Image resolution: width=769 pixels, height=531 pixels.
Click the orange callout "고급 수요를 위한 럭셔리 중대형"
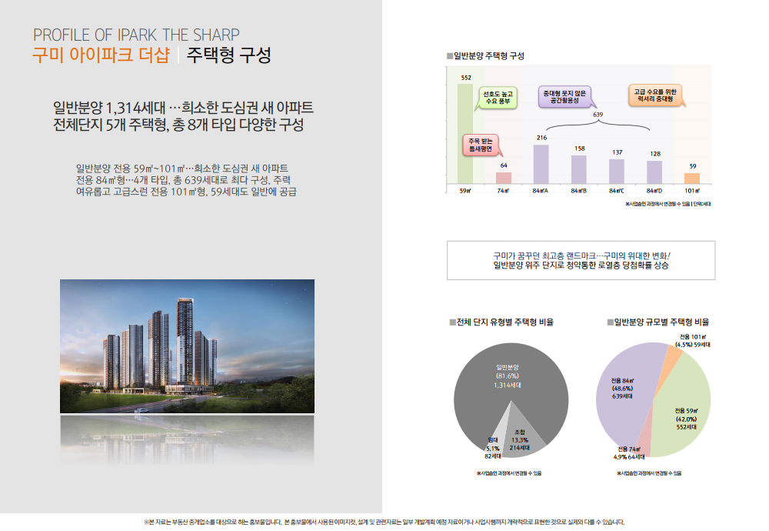(654, 95)
